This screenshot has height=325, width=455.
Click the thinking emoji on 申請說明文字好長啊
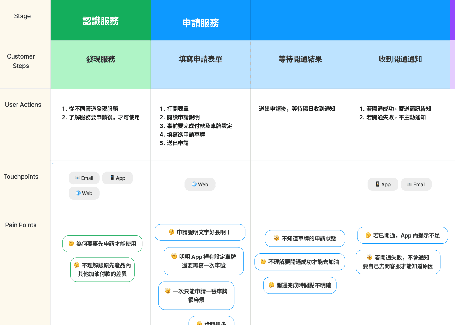pyautogui.click(x=171, y=232)
